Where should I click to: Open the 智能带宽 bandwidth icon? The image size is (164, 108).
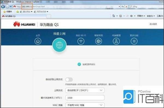coord(98,41)
